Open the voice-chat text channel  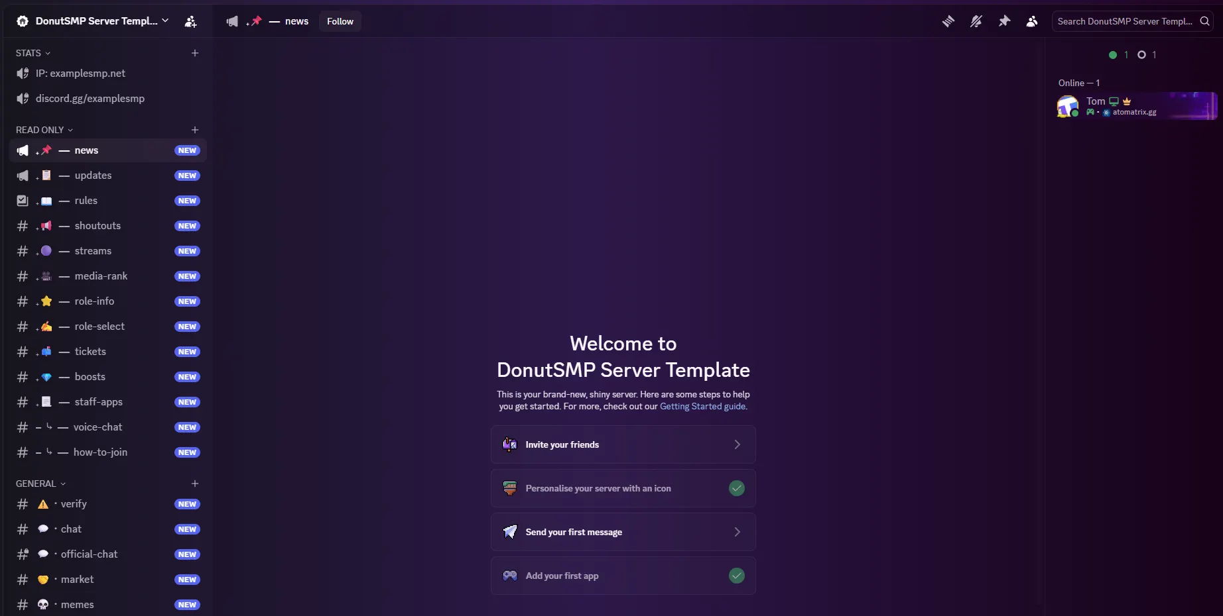click(108, 427)
